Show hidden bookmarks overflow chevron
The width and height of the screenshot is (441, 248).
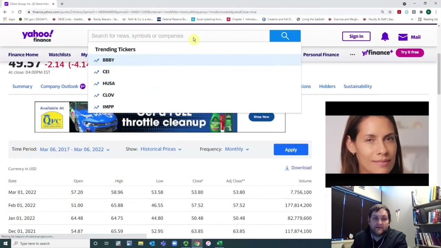(x=412, y=19)
